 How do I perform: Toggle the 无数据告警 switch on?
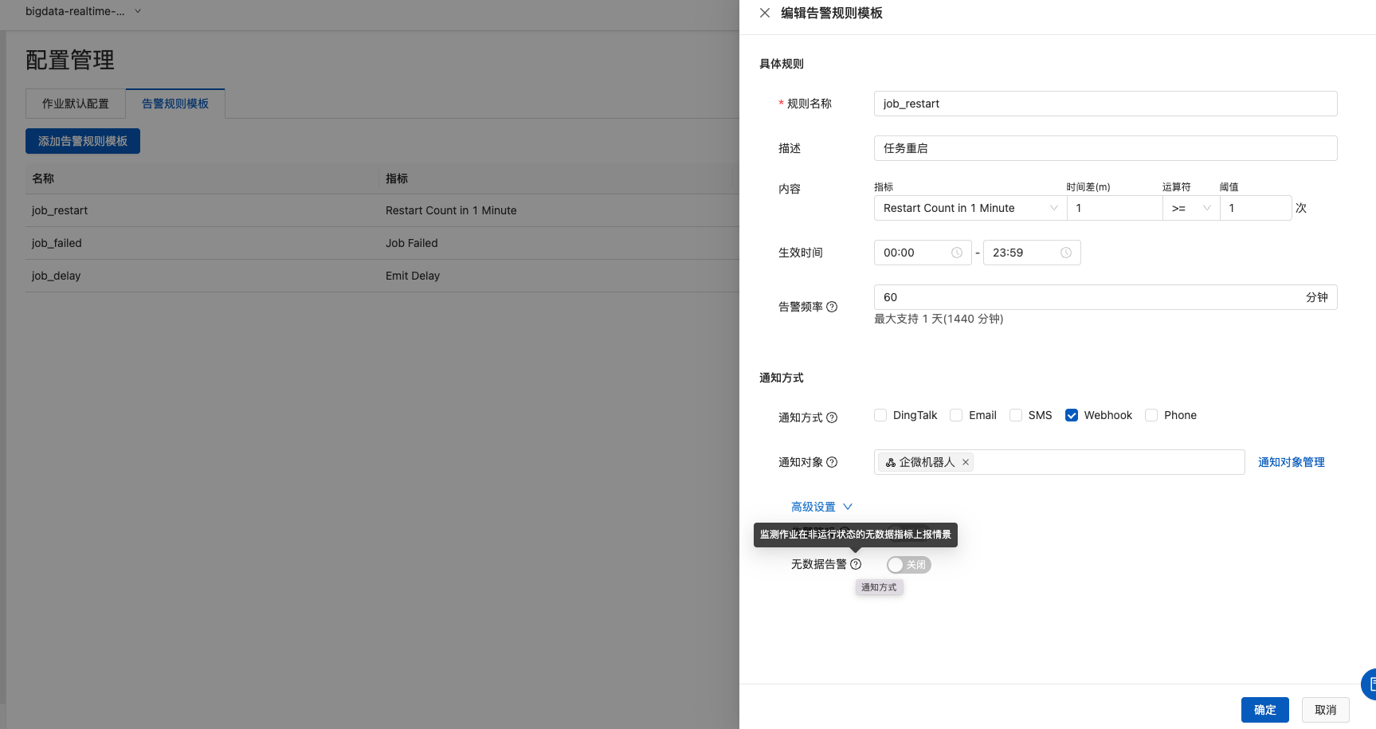pyautogui.click(x=909, y=565)
